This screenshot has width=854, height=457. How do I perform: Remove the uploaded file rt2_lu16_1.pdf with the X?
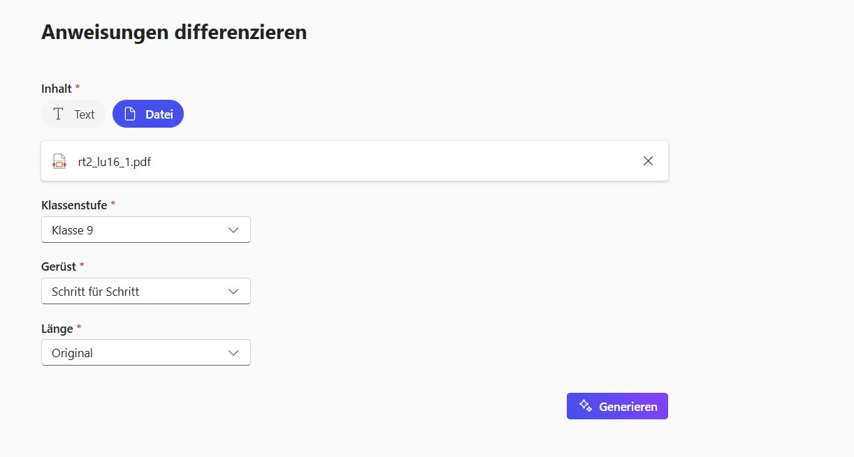[x=648, y=161]
